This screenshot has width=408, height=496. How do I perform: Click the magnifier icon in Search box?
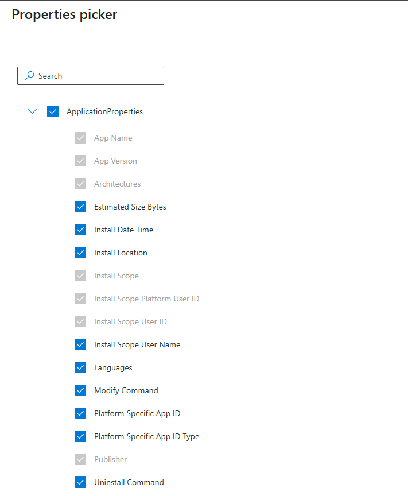point(29,76)
